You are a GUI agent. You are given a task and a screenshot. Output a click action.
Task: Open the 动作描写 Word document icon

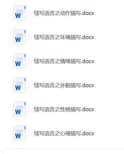20,13
